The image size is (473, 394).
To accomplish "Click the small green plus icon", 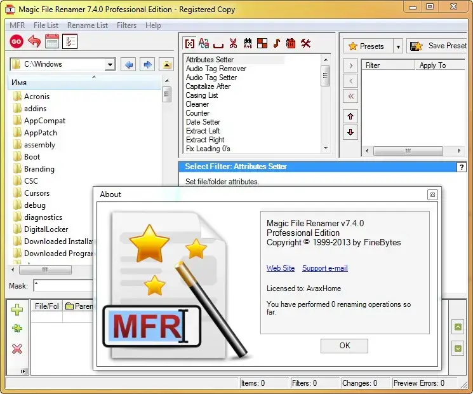I will pyautogui.click(x=17, y=328).
